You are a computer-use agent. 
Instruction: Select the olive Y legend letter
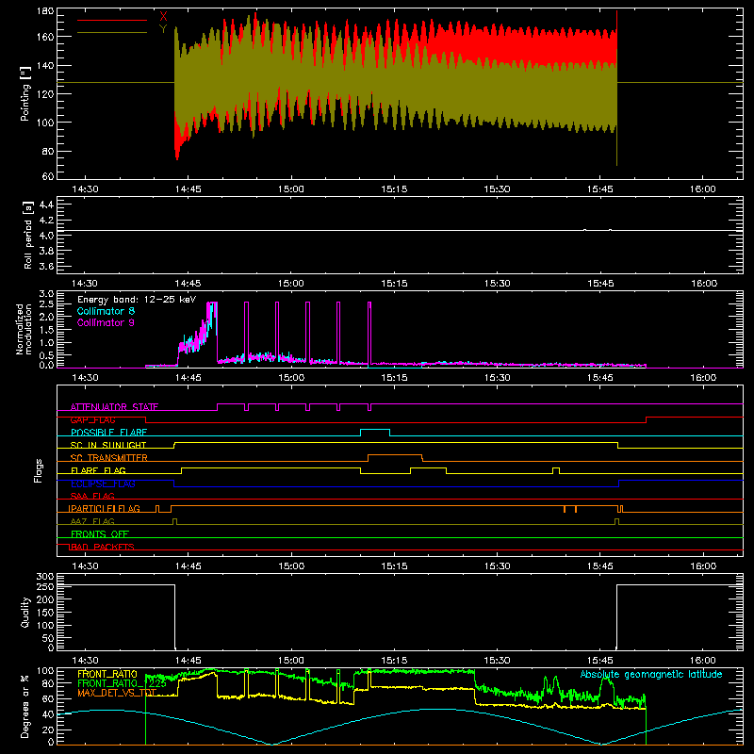[x=163, y=28]
